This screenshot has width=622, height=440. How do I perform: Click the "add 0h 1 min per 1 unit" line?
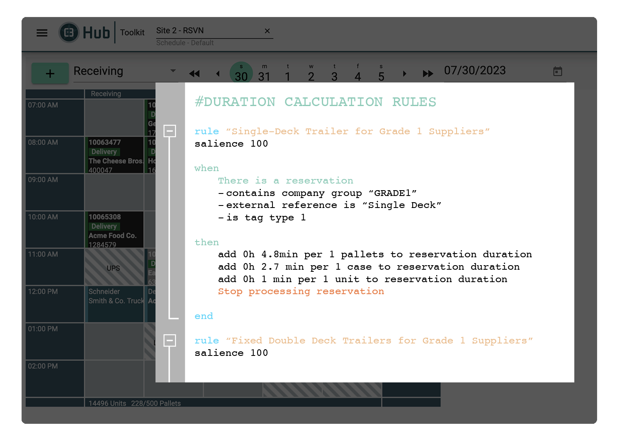(x=362, y=279)
